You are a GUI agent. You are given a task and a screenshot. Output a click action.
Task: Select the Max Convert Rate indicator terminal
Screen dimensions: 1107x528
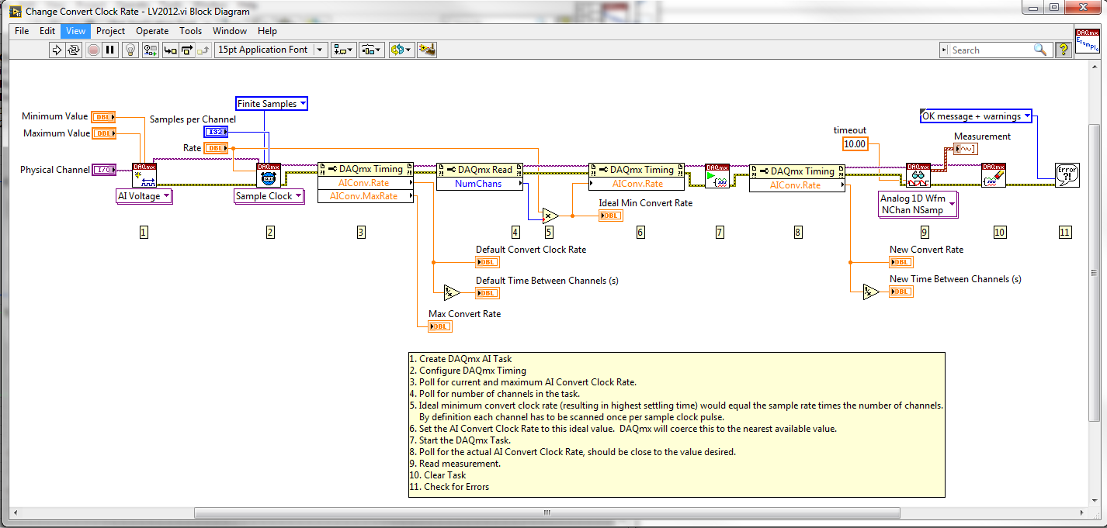[x=440, y=326]
